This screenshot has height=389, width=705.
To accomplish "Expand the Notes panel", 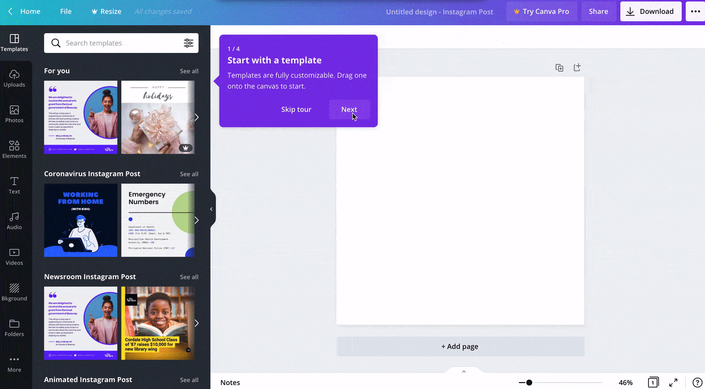I will (463, 371).
